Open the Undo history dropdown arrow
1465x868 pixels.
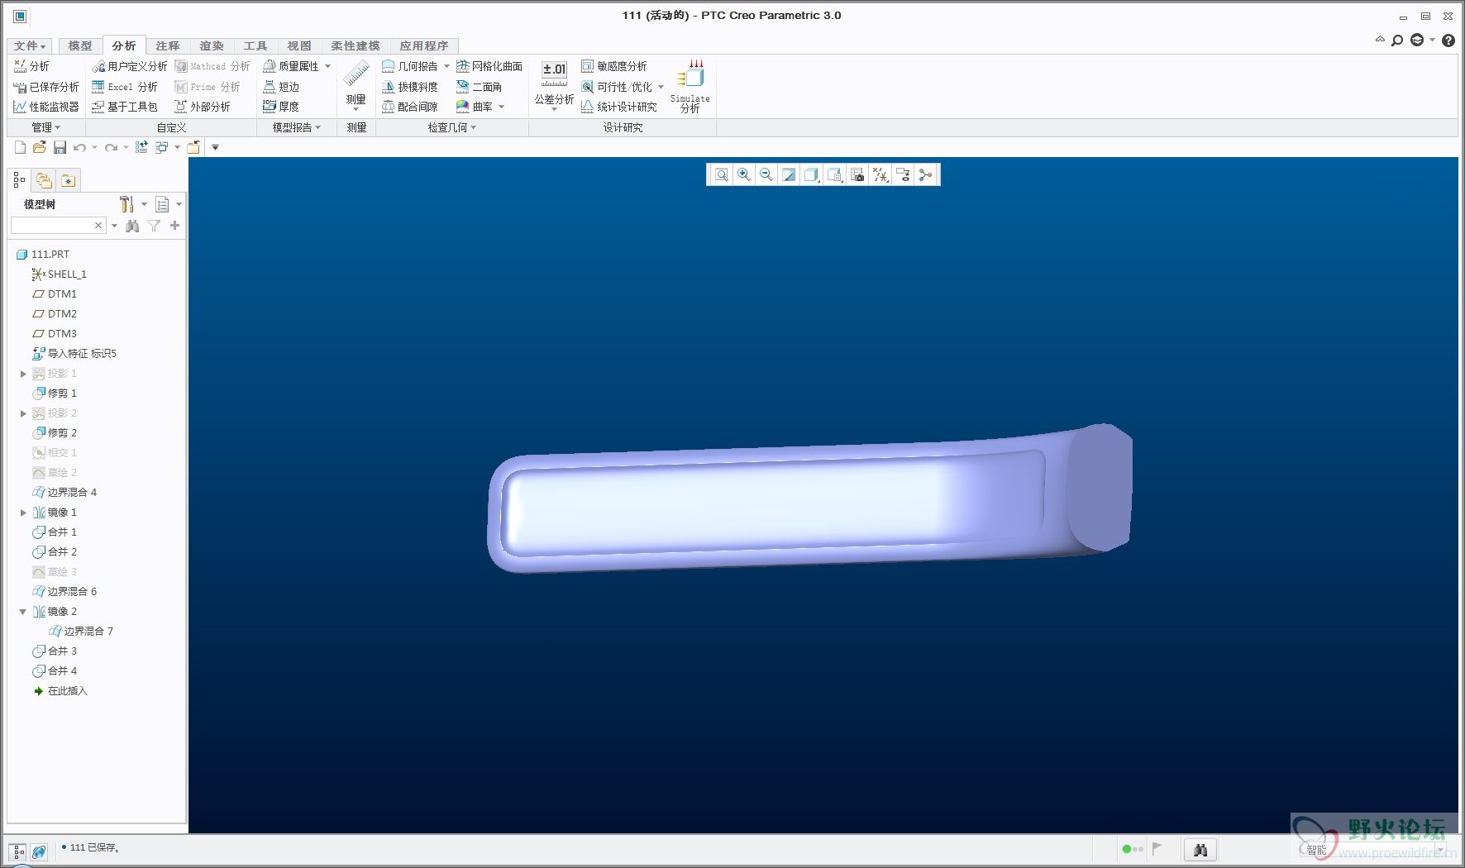[94, 147]
